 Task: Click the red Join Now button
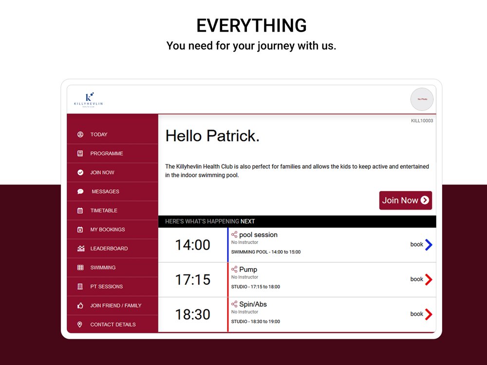tap(405, 200)
